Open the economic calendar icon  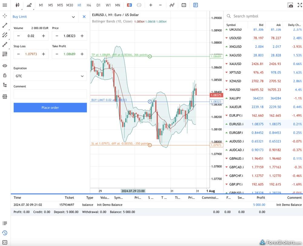184,5
